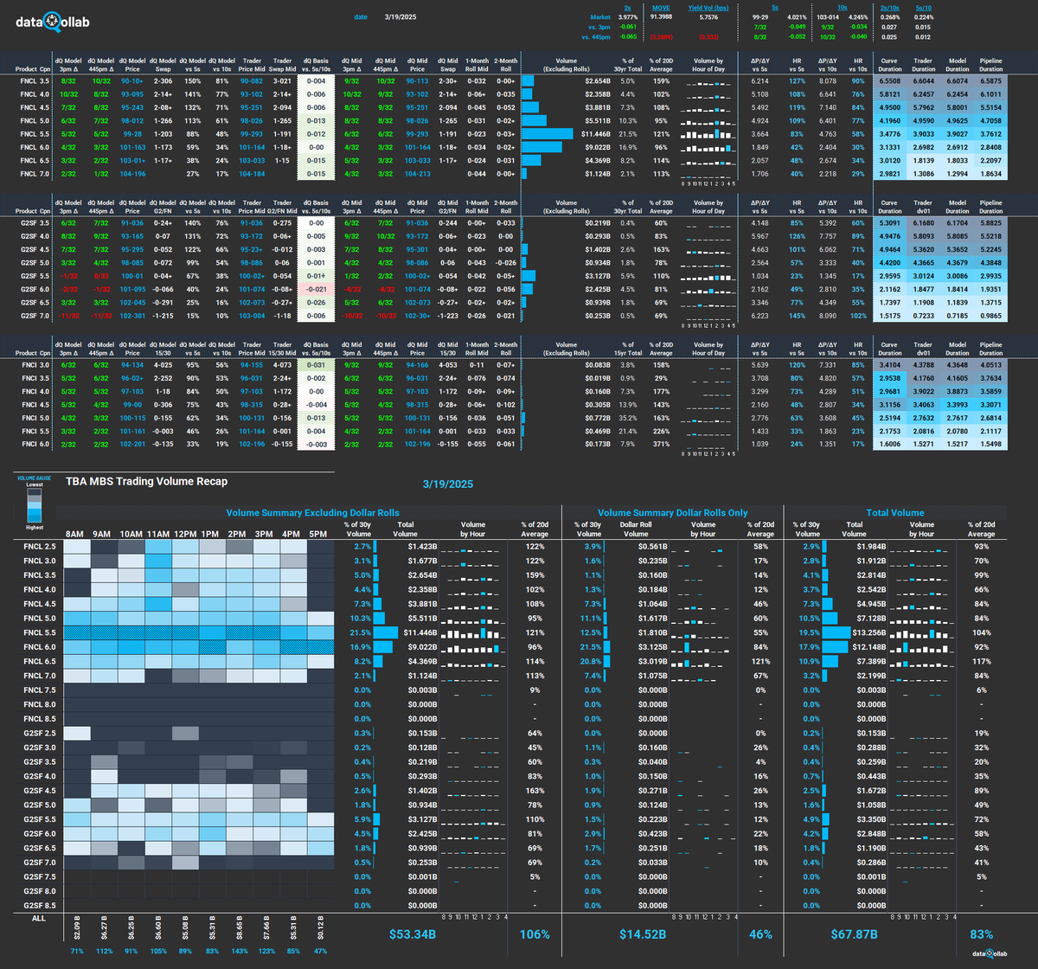Click the FNCL 4.0 curve duration 5.8121
The height and width of the screenshot is (969, 1038).
[x=890, y=93]
